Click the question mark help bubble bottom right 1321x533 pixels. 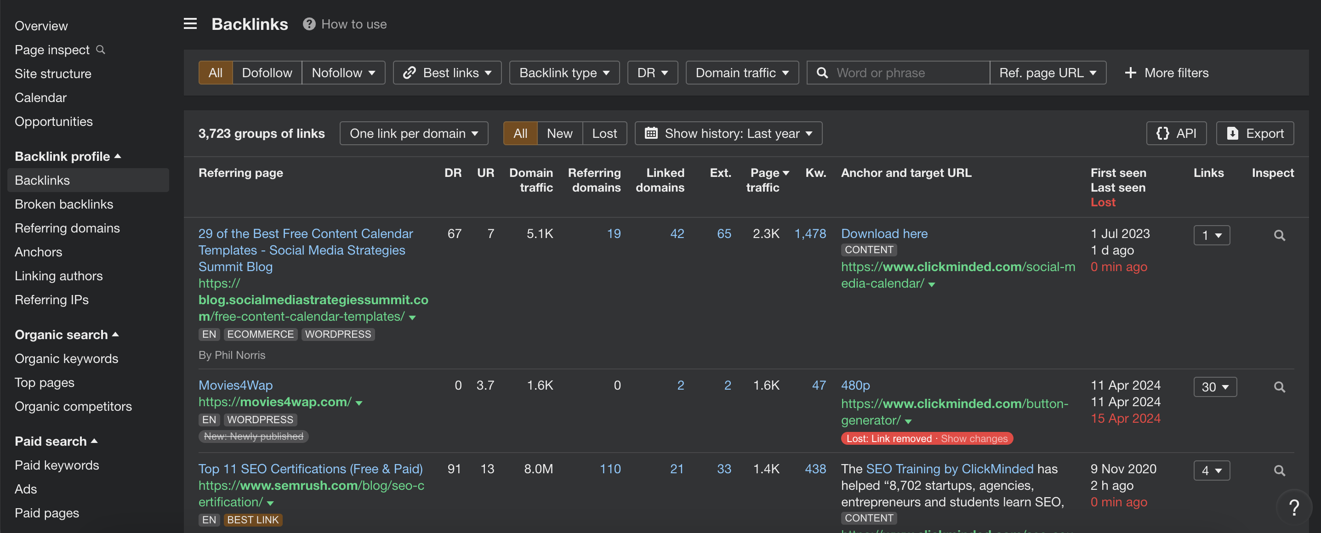tap(1294, 508)
